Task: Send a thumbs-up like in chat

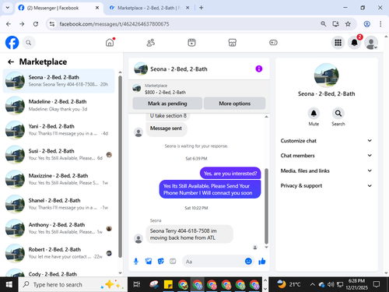Action: [262, 262]
